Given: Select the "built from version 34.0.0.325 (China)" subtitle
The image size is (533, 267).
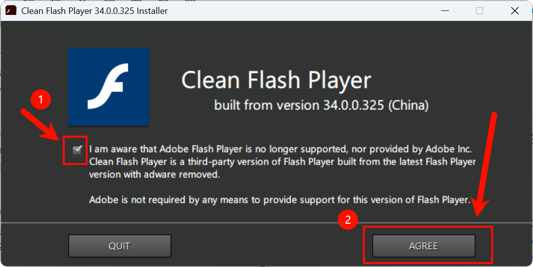Looking at the screenshot, I should [321, 105].
